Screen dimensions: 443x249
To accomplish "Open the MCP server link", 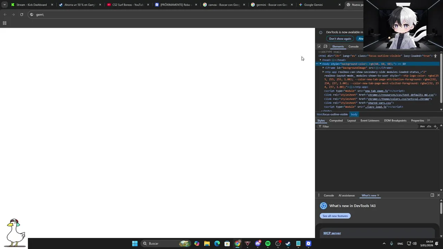I will click(x=332, y=233).
